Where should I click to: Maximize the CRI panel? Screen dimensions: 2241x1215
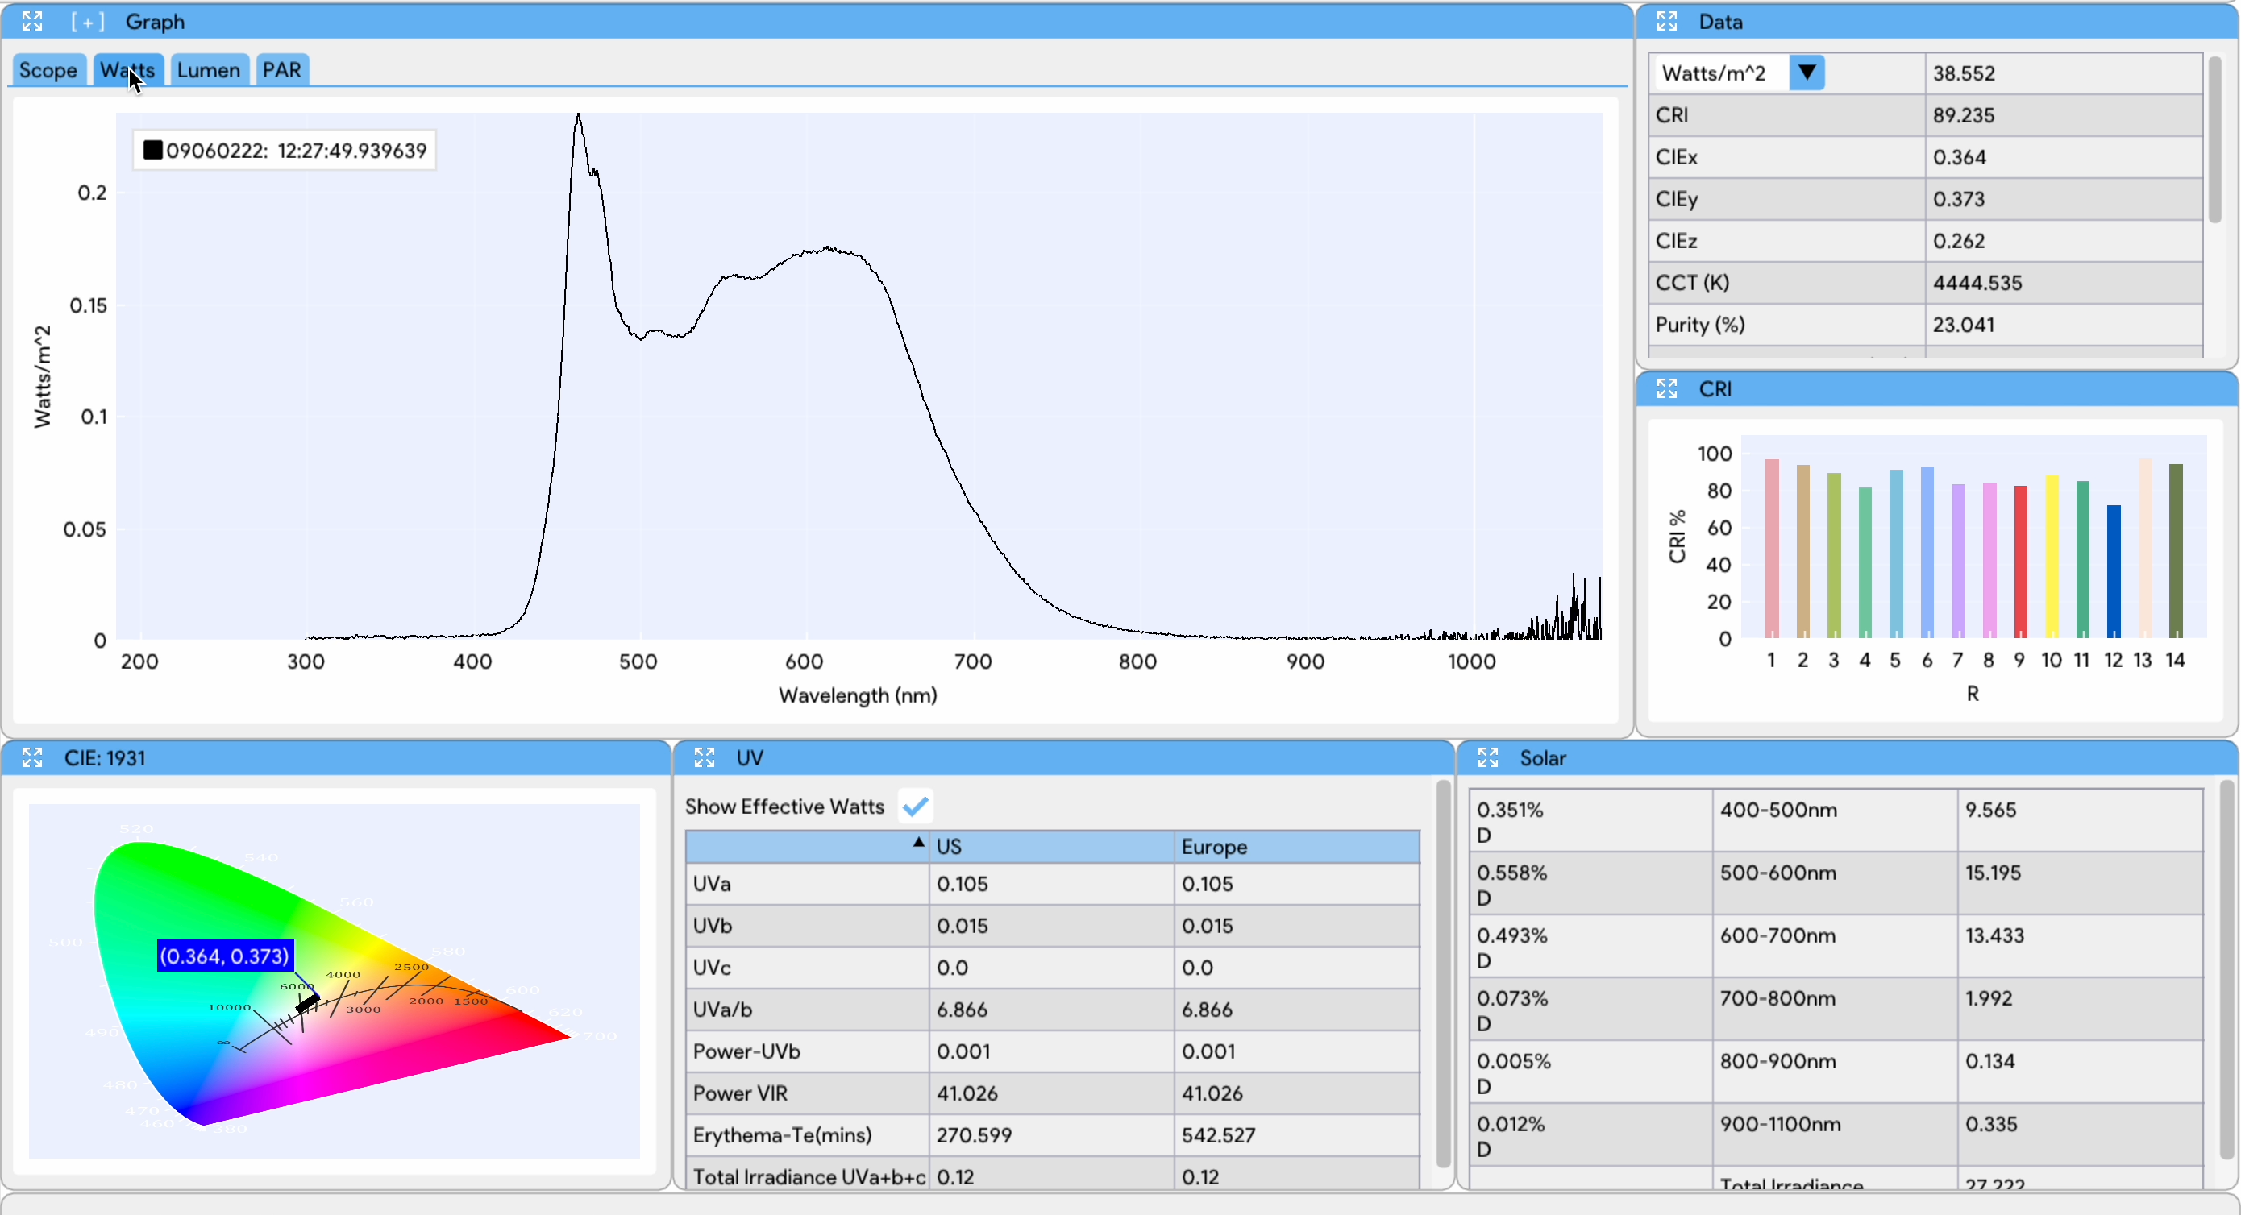(1666, 389)
